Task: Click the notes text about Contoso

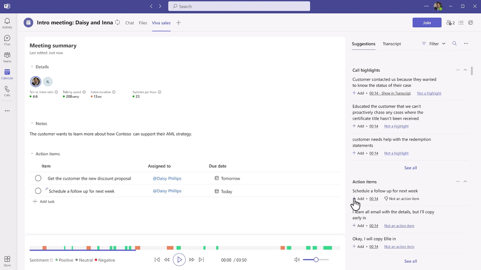Action: (111, 134)
